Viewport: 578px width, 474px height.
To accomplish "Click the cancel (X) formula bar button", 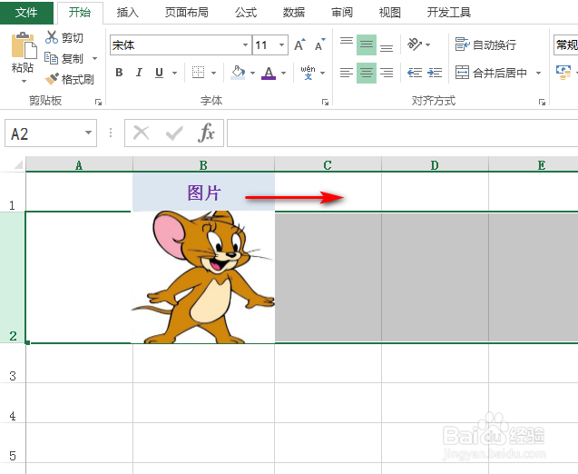I will [x=142, y=133].
